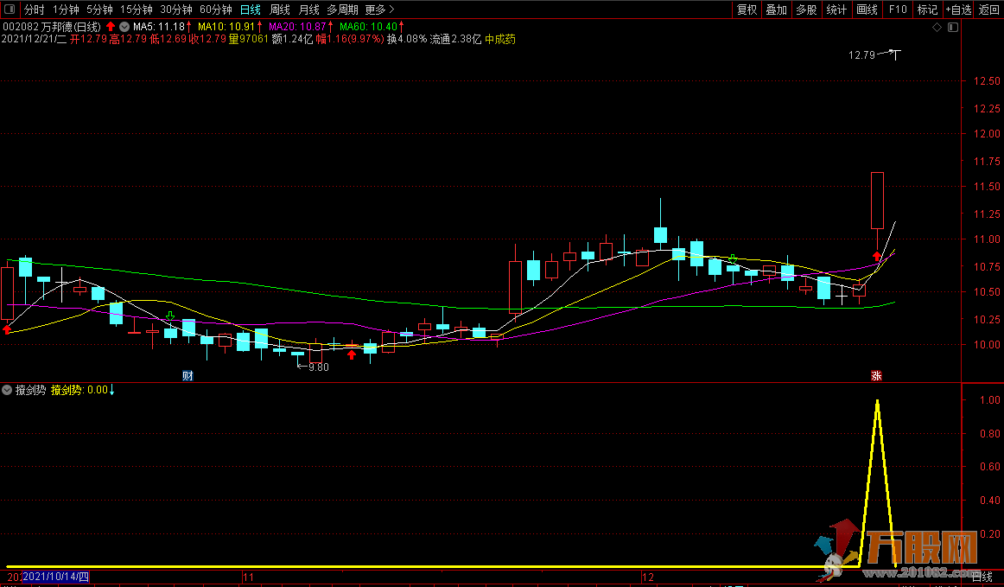Click the 返回 back button
Image resolution: width=1004 pixels, height=587 pixels.
[x=988, y=10]
